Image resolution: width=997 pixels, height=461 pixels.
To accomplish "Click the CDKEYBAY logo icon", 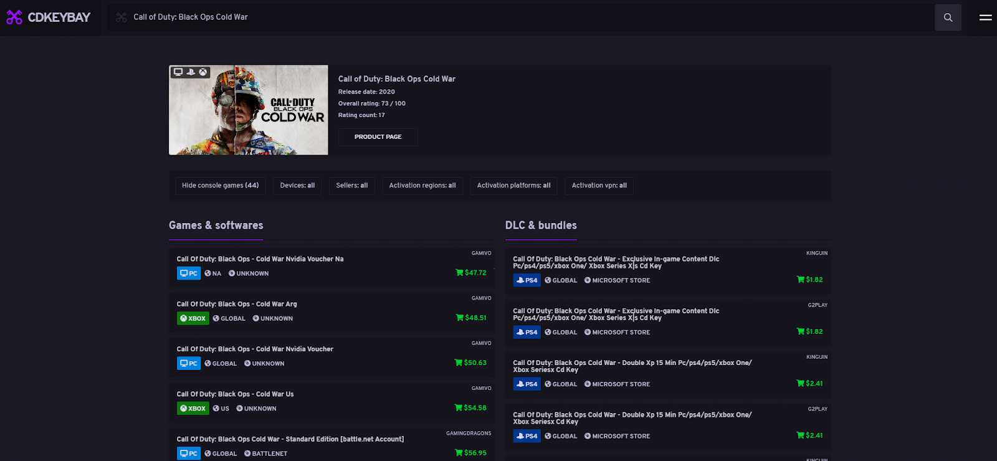I will [14, 17].
